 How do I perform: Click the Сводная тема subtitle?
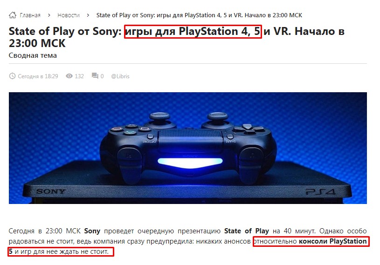click(x=33, y=55)
